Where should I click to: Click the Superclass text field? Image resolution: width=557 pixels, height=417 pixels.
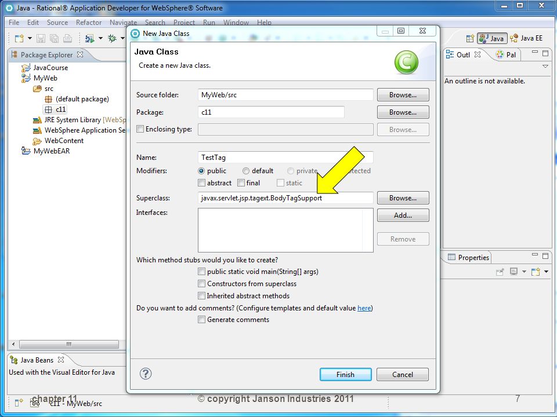click(x=285, y=198)
